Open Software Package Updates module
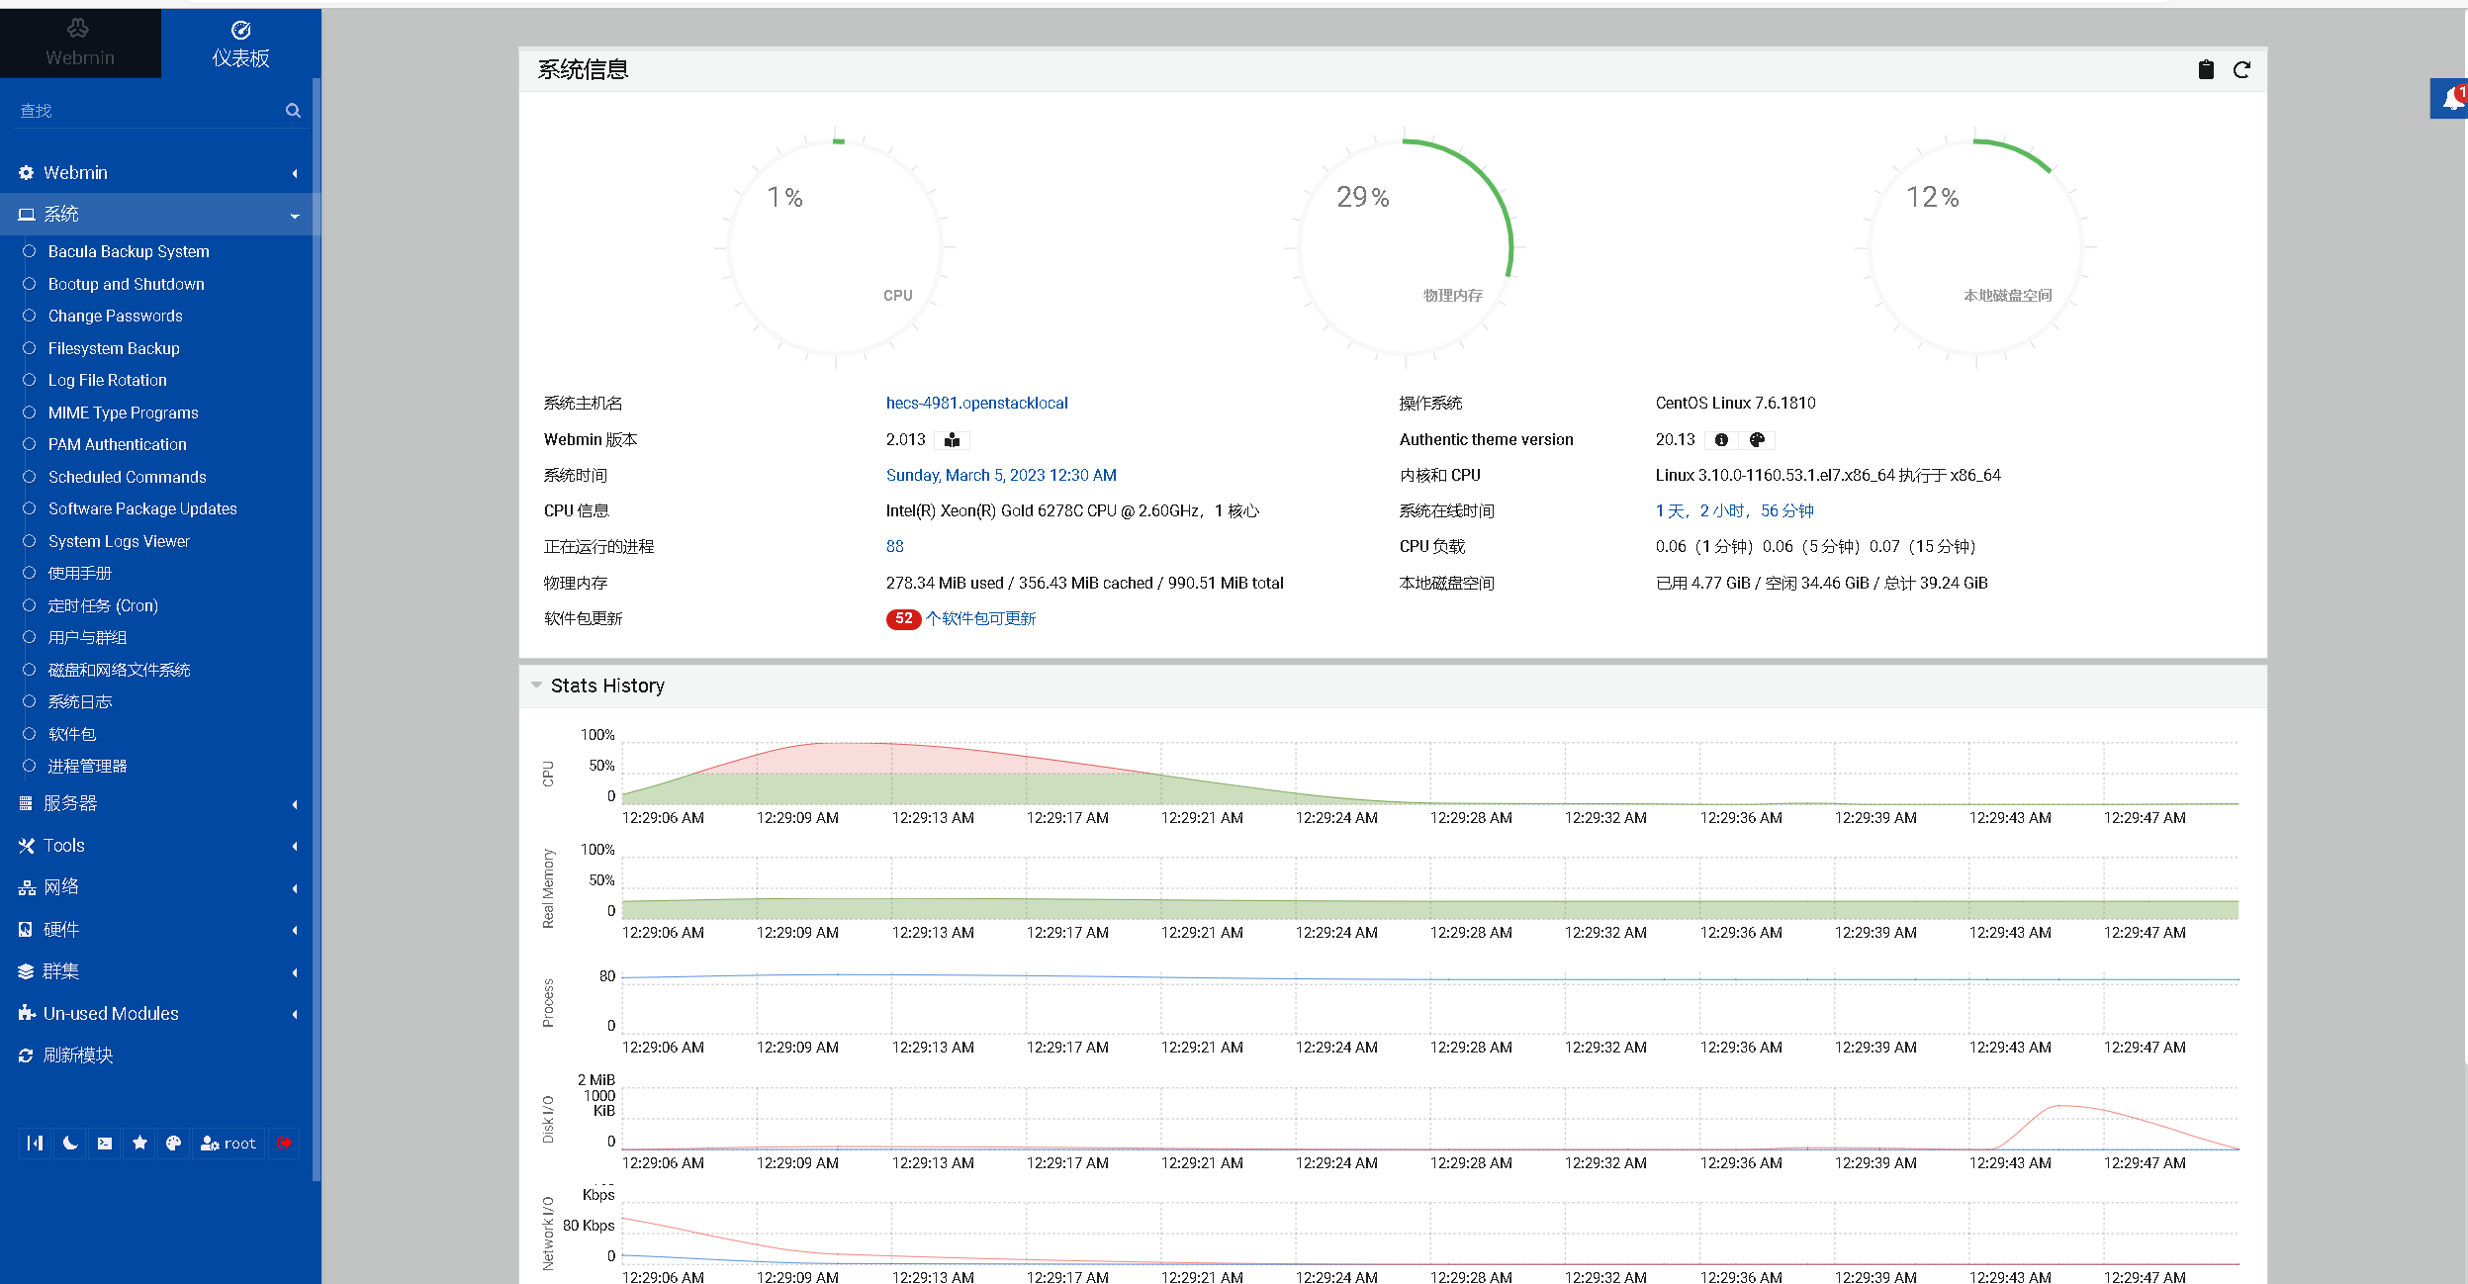Screen dimensions: 2468x1284 pyautogui.click(x=142, y=508)
